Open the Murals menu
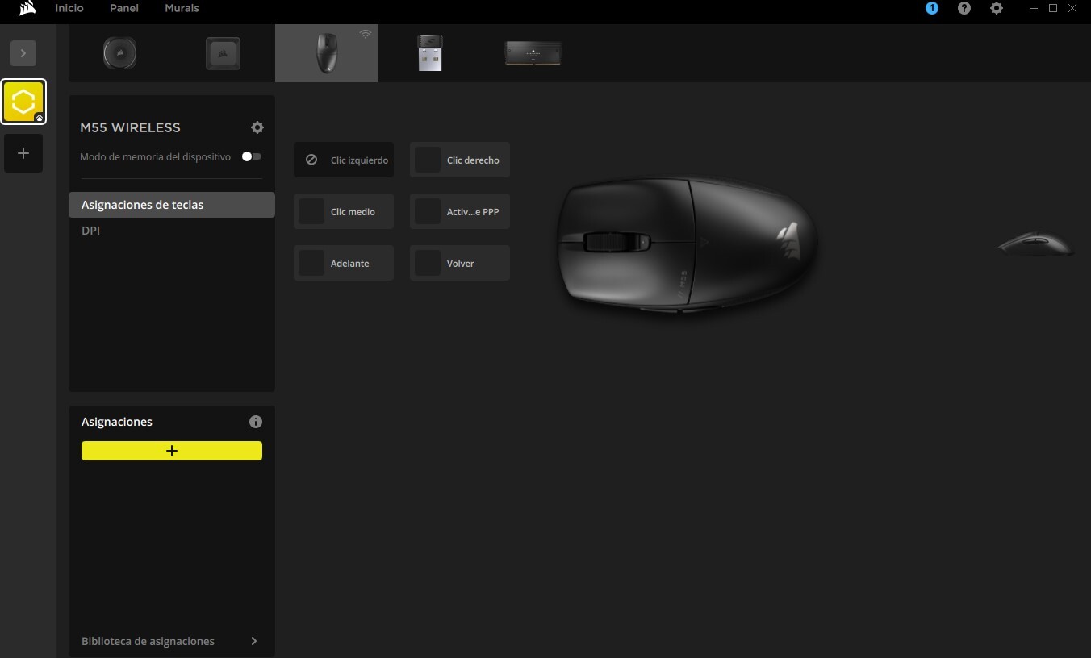 coord(182,8)
